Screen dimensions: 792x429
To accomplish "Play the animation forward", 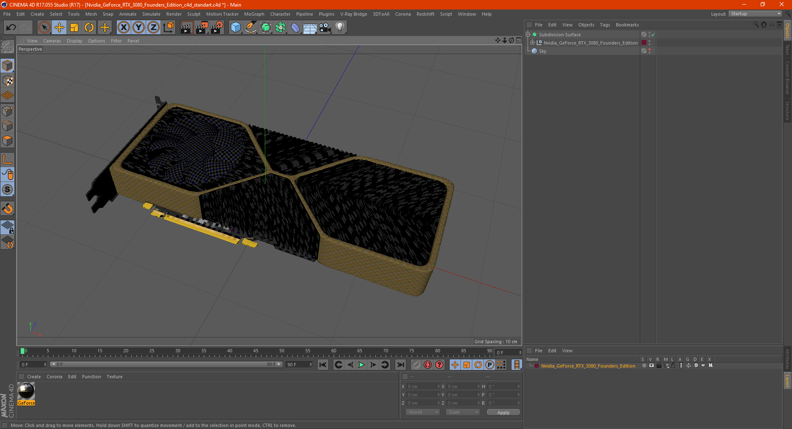I will tap(361, 365).
